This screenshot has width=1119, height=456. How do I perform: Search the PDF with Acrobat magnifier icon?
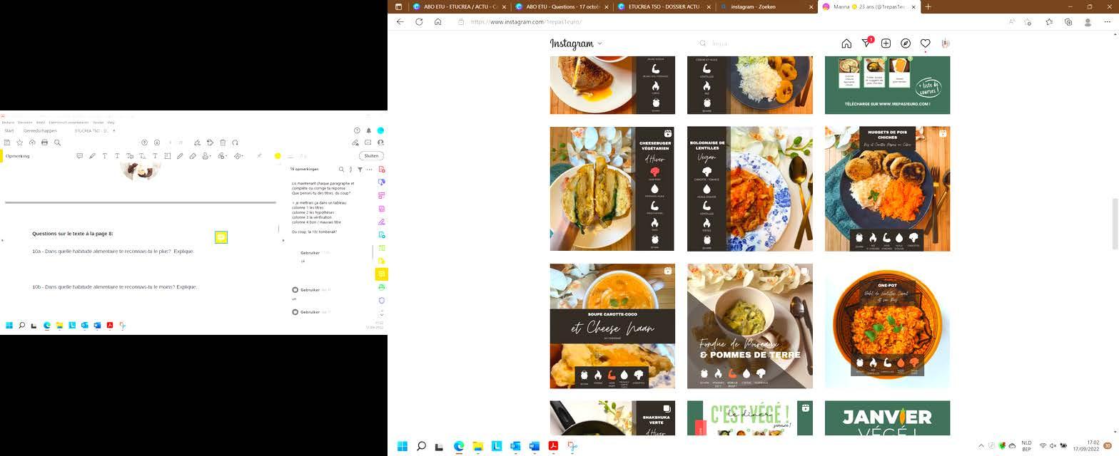click(x=57, y=142)
